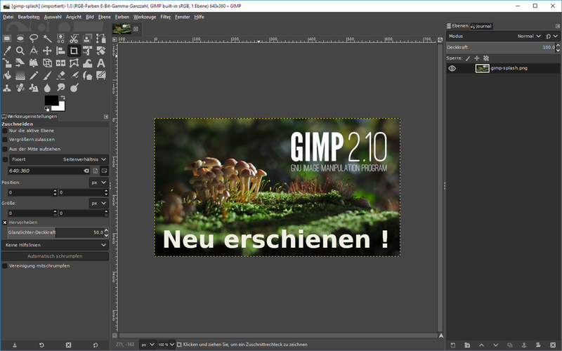This screenshot has height=351, width=562.
Task: Select the Blur/Sharpen droplet tool
Action: pos(47,88)
